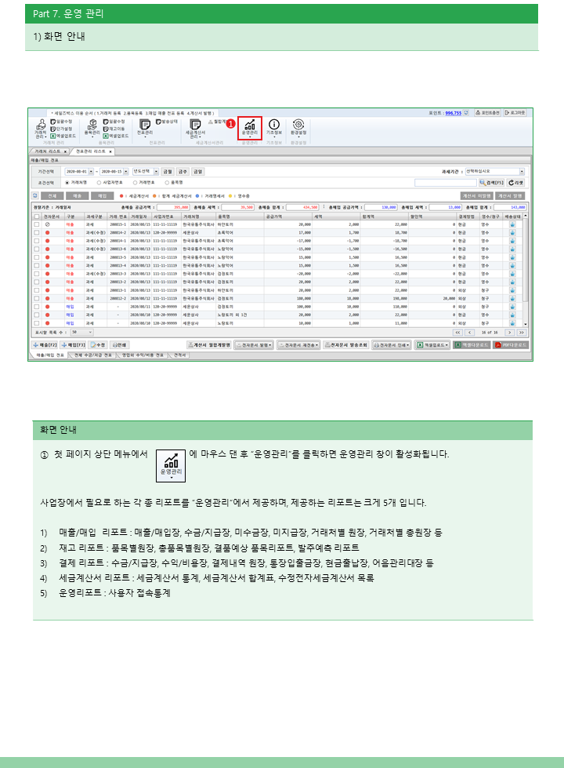
Task: Click 금월 period button
Action: click(x=168, y=172)
